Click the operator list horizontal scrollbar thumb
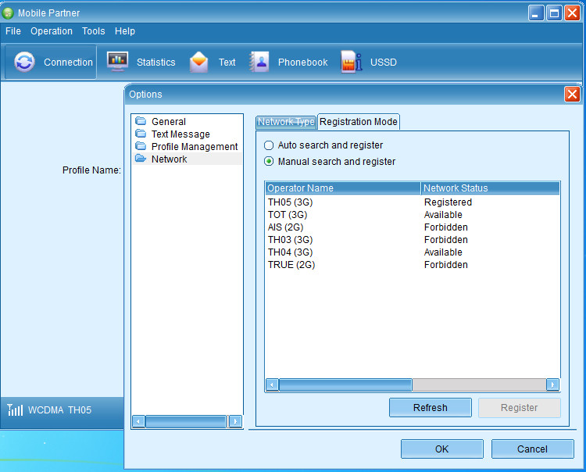The image size is (586, 472). 345,384
